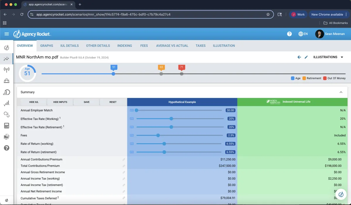
Task: Click the calculator icon in the left sidebar
Action: (6, 126)
